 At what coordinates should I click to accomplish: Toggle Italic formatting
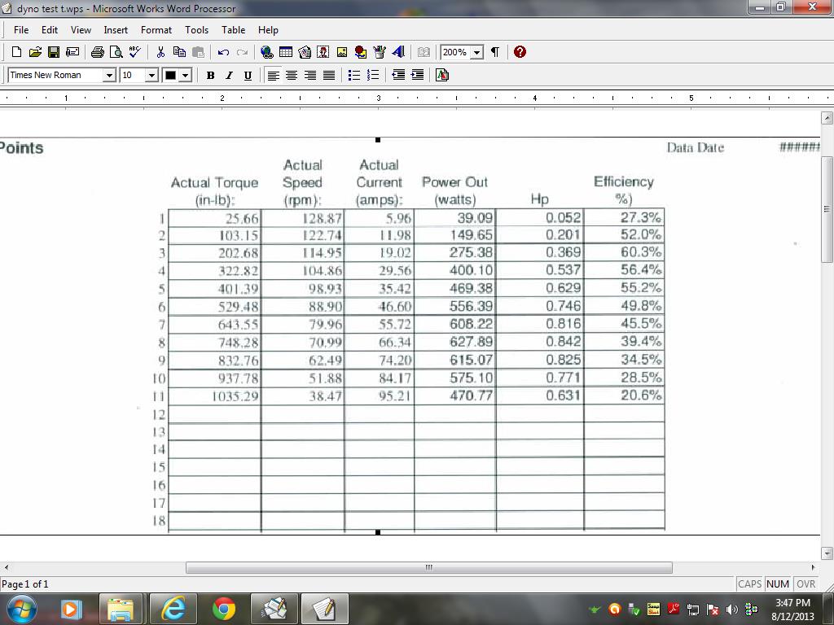229,75
